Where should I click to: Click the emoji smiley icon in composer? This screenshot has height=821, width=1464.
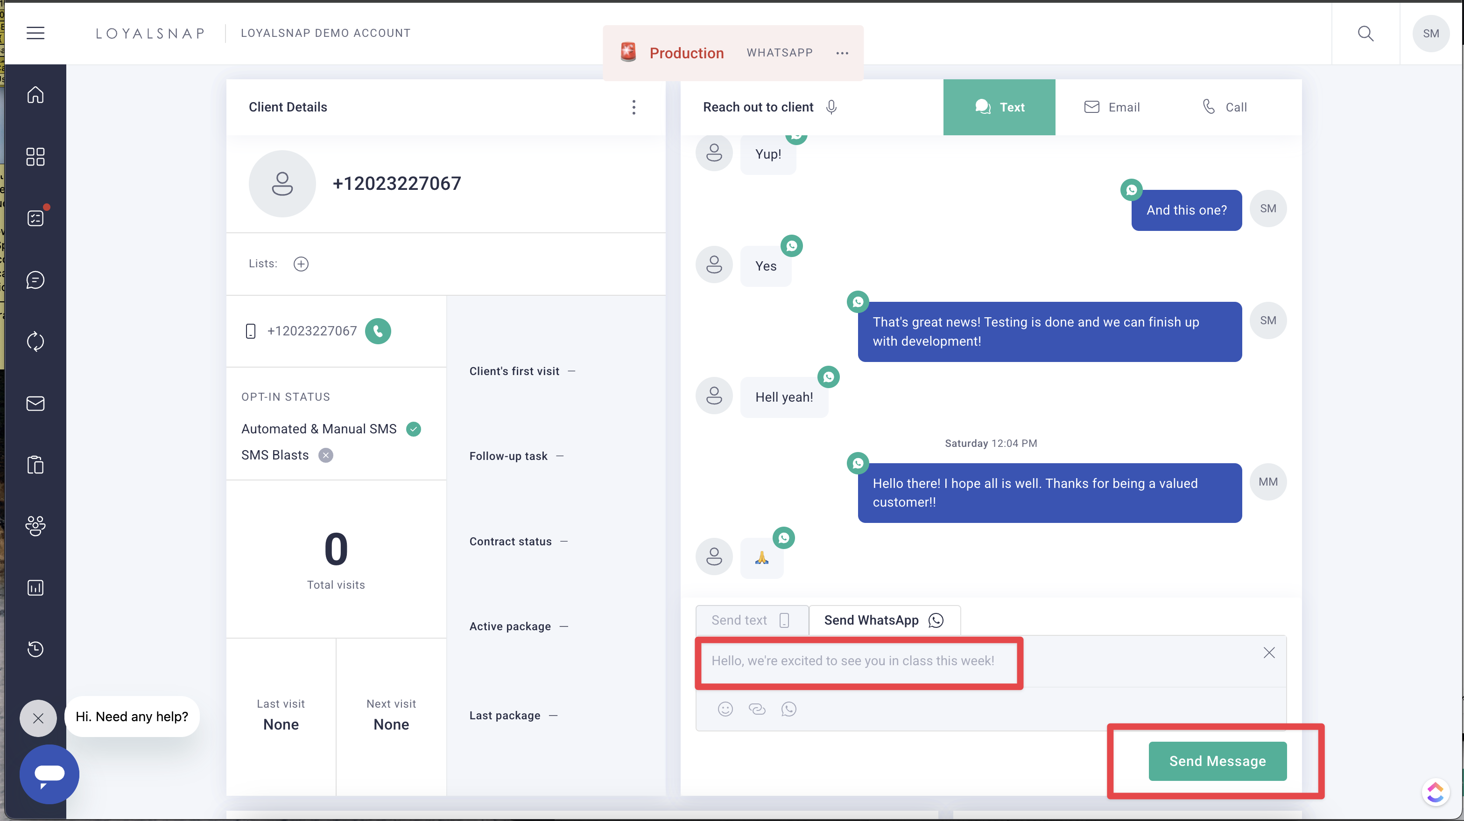[725, 709]
